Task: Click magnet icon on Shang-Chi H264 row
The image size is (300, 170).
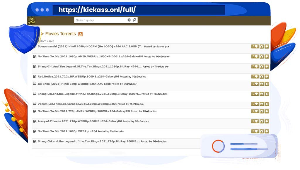Action: pyautogui.click(x=262, y=66)
